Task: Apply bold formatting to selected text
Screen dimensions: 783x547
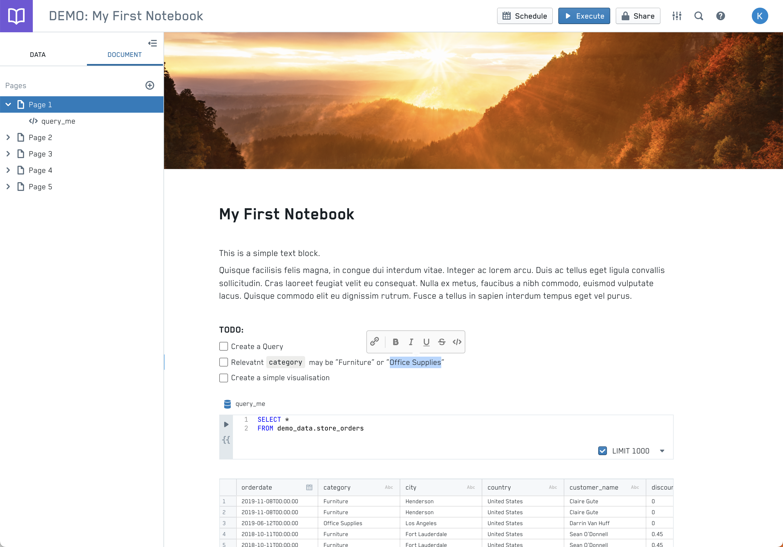Action: (x=395, y=342)
